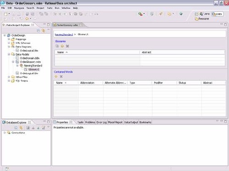This screenshot has height=171, width=229.
Task: Select the OrderDesign project
Action: pyautogui.click(x=18, y=35)
